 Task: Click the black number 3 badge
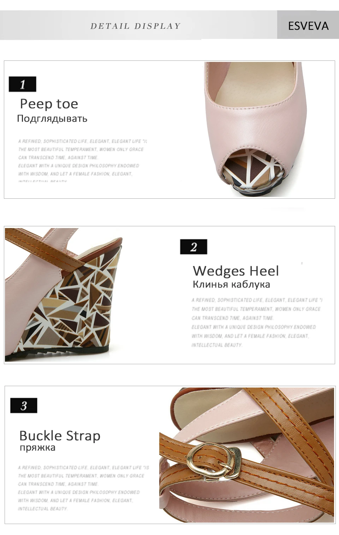click(x=24, y=405)
